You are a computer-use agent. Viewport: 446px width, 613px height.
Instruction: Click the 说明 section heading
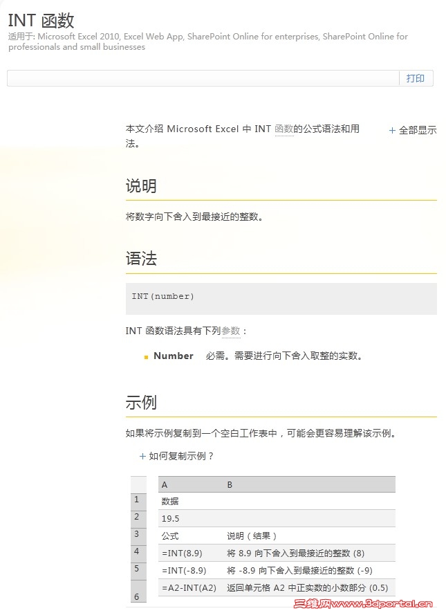click(x=141, y=185)
